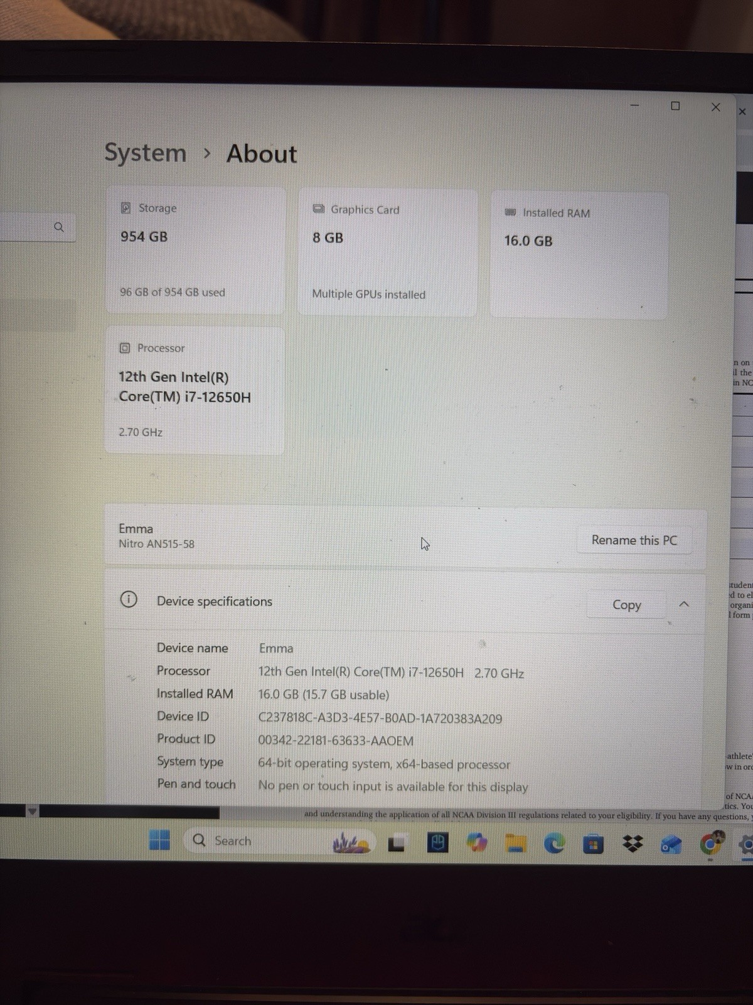This screenshot has width=753, height=1005.
Task: Click the '2.70 GHz' text in Processor card
Action: point(141,432)
